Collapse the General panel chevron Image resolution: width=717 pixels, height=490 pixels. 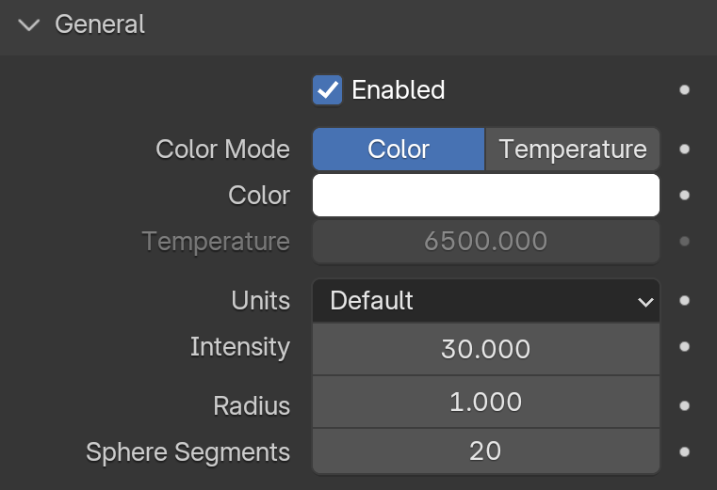tap(29, 24)
